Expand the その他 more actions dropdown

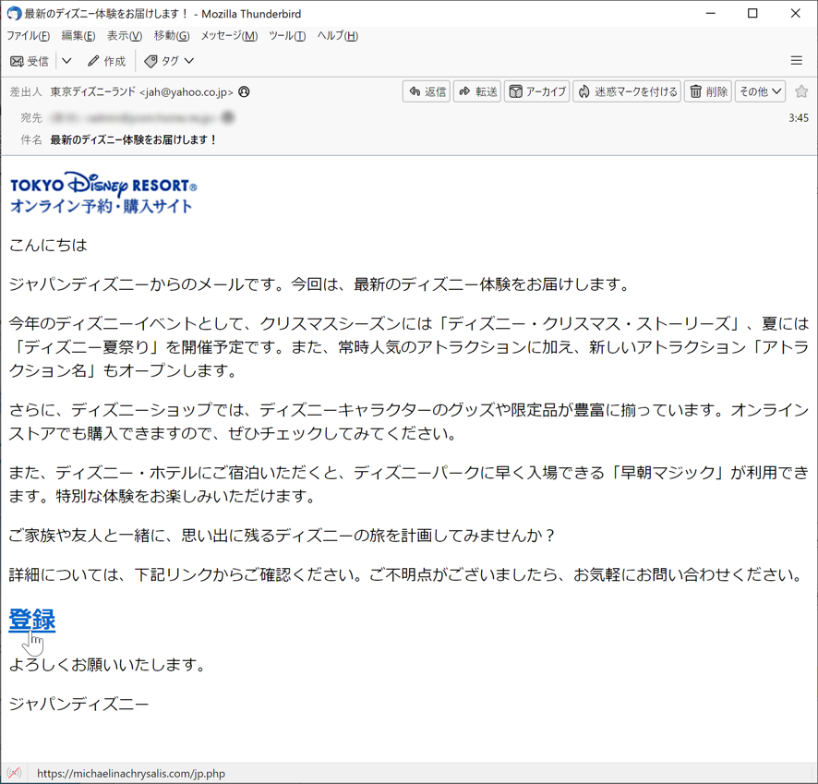point(760,91)
